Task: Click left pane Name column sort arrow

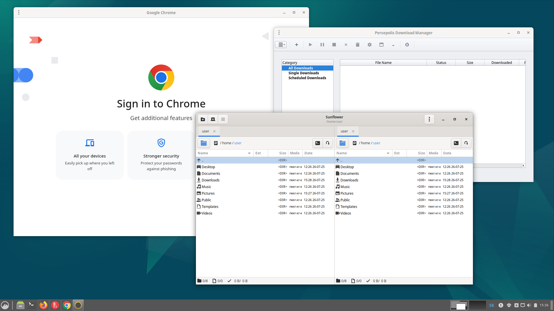Action: [249, 153]
